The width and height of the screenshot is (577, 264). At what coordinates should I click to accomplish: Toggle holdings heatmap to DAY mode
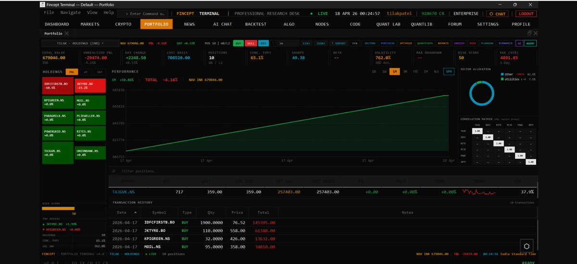100,72
